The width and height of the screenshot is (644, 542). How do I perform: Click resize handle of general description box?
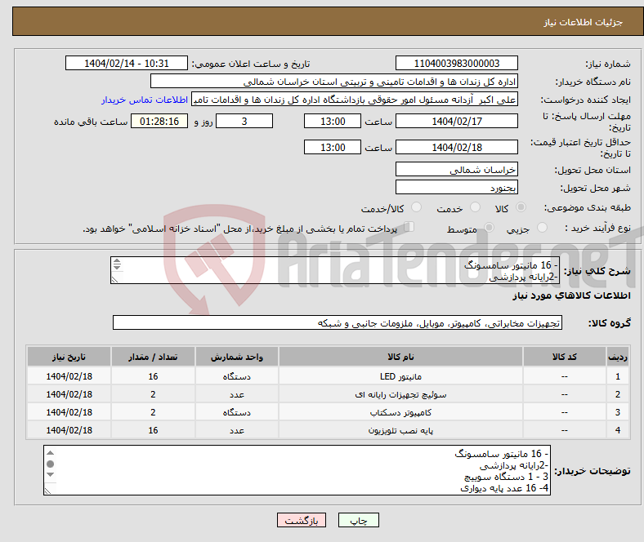coord(114,279)
